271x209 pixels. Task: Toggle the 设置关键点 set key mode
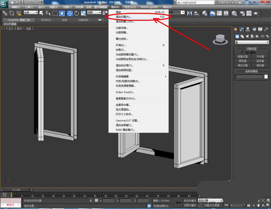pos(190,205)
